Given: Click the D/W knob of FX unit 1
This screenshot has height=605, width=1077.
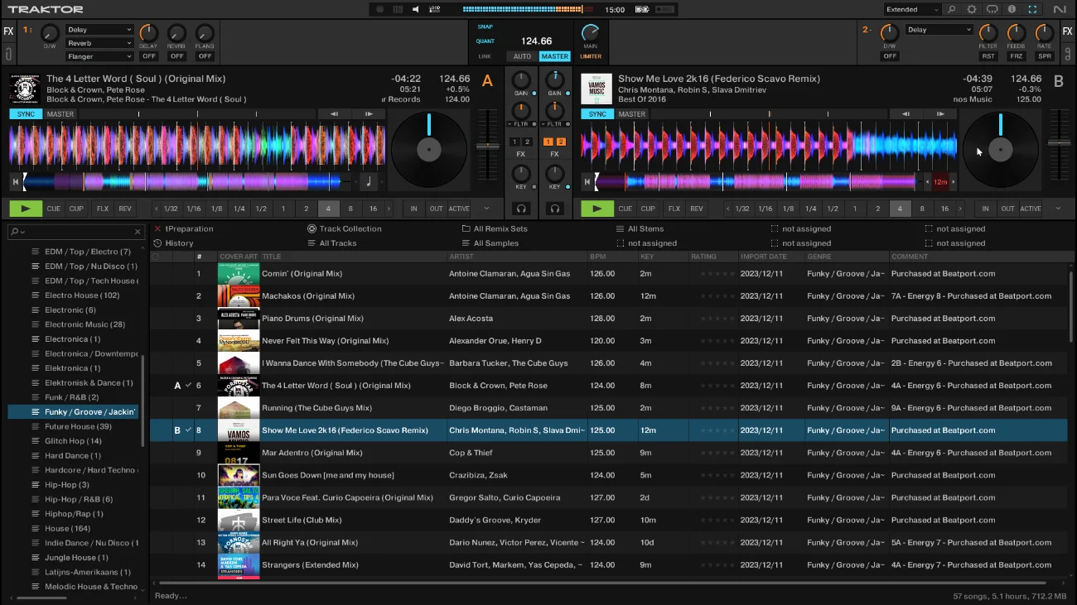Looking at the screenshot, I should (x=50, y=34).
